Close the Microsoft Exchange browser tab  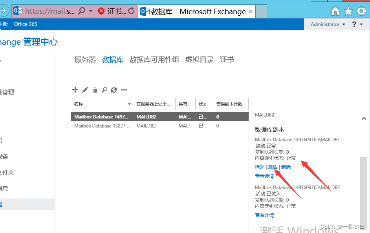point(251,11)
